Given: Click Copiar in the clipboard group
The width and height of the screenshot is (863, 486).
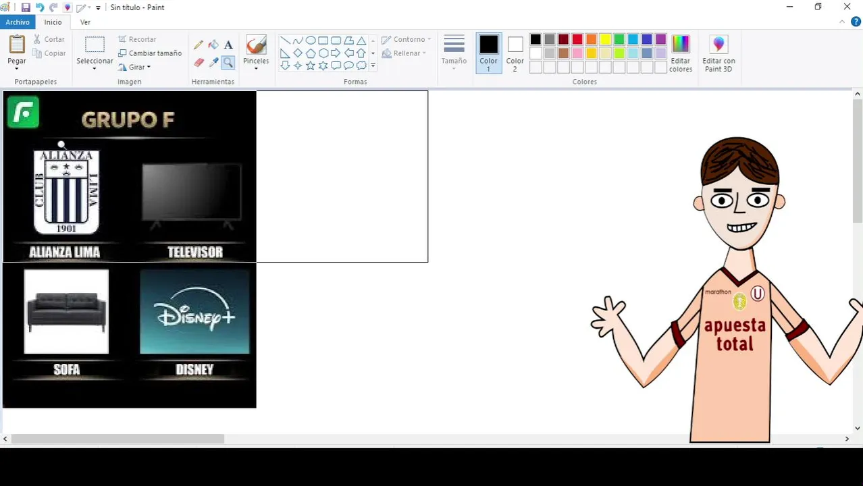Looking at the screenshot, I should click(49, 53).
